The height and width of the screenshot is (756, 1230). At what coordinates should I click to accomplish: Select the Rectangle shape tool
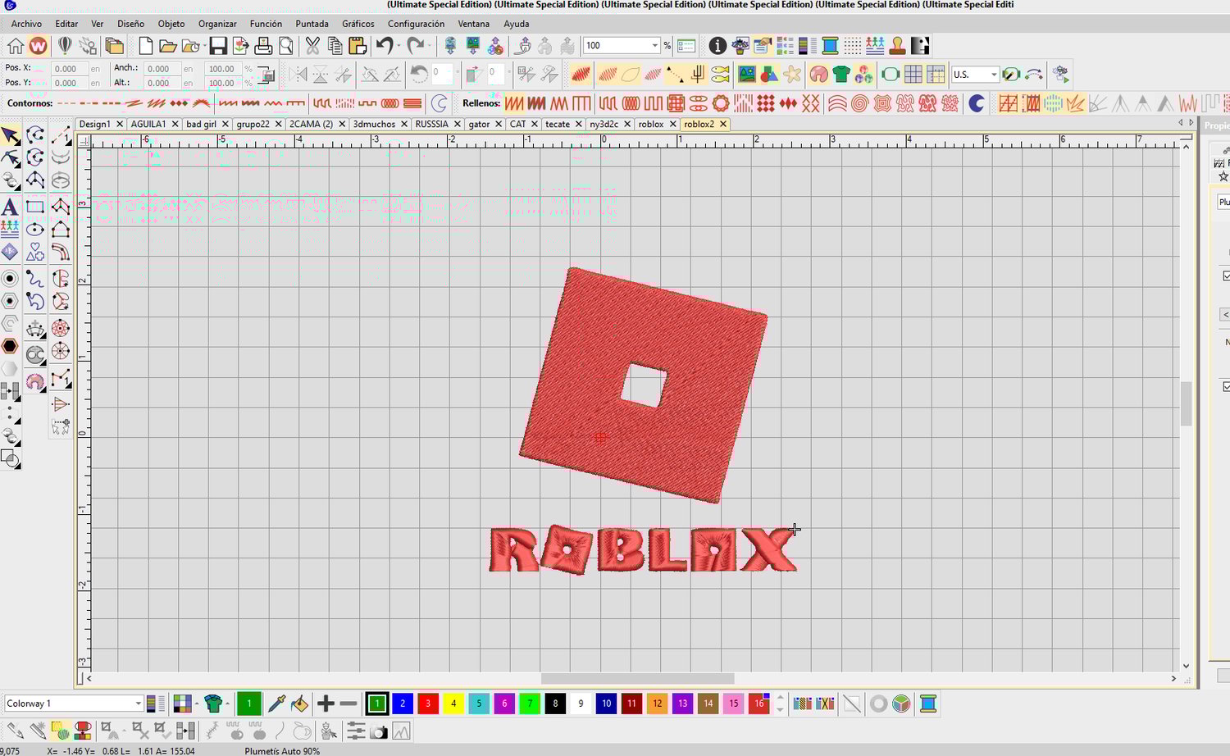(x=34, y=207)
